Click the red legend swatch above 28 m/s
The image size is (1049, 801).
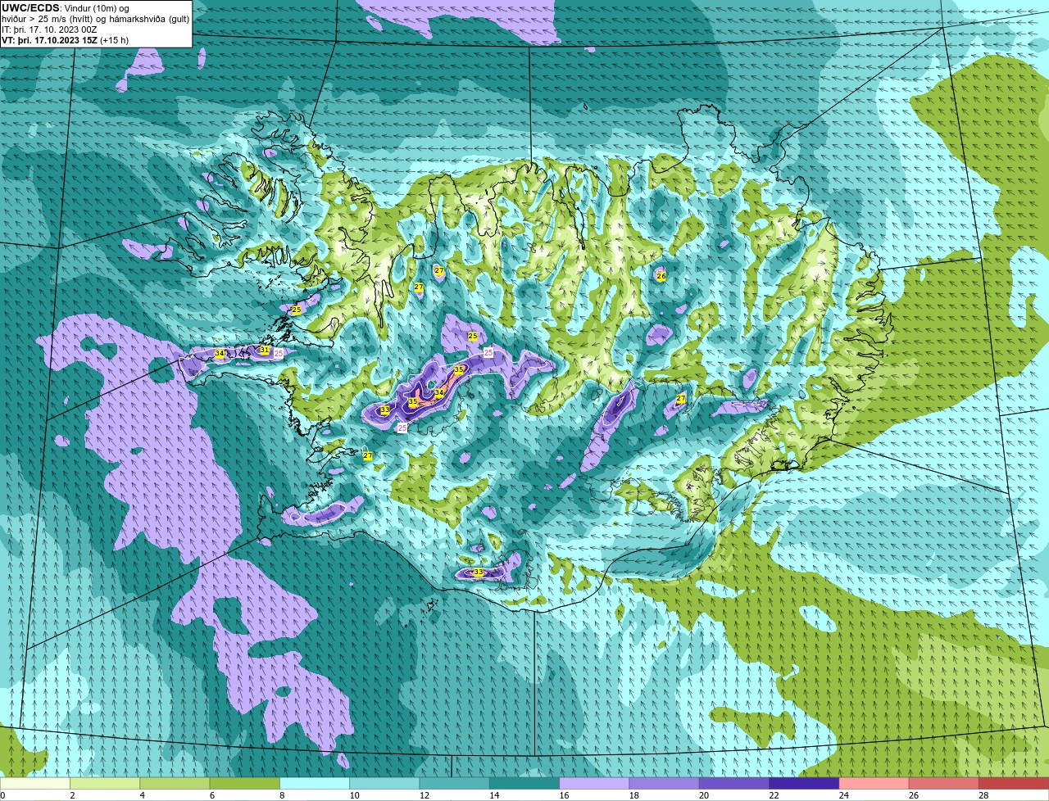tap(1014, 783)
